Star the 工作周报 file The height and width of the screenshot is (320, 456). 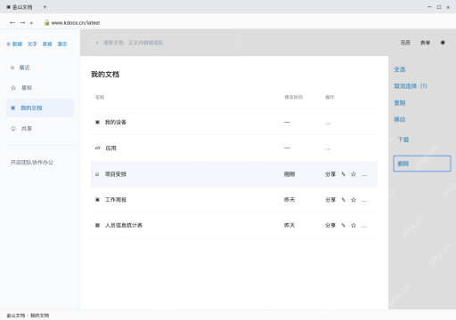coord(354,200)
